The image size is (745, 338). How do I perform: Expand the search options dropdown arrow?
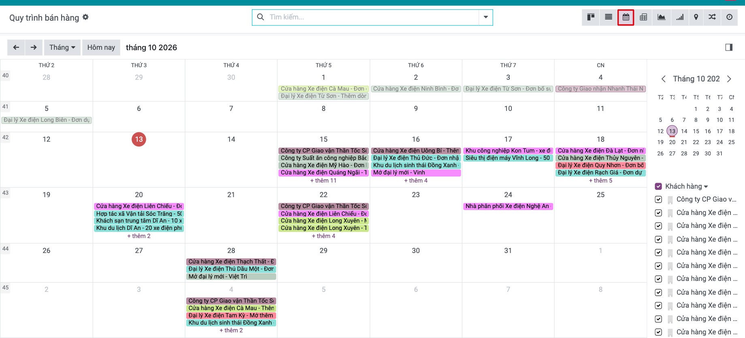[486, 17]
